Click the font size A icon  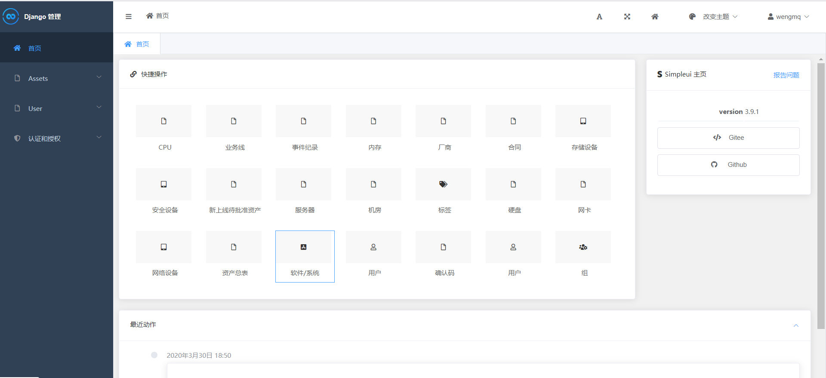click(599, 17)
